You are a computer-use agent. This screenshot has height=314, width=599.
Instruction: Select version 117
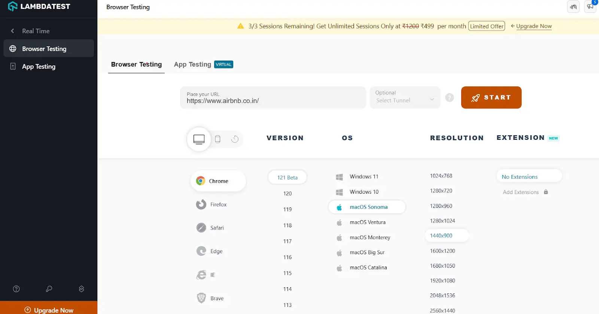(x=287, y=241)
